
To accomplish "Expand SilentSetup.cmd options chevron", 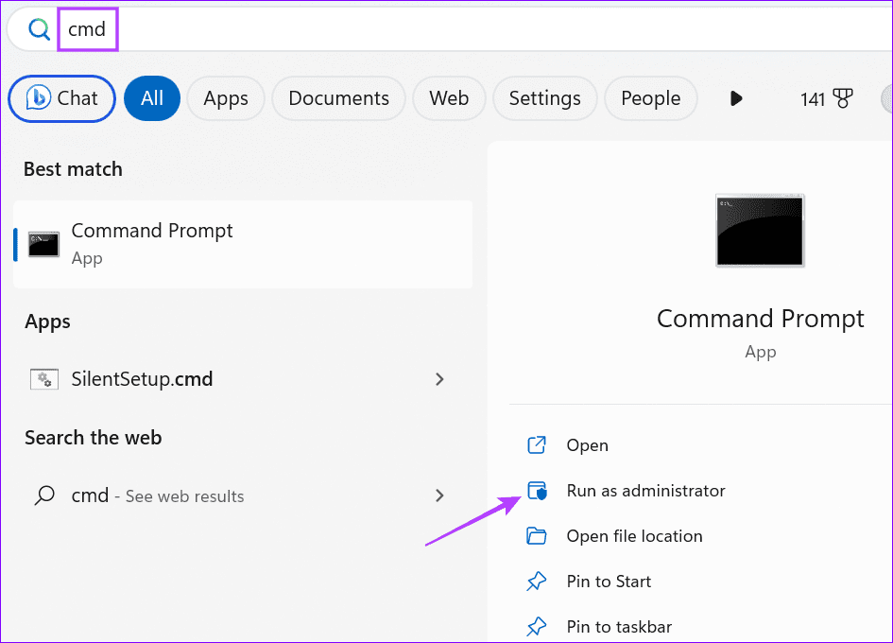I will 439,379.
